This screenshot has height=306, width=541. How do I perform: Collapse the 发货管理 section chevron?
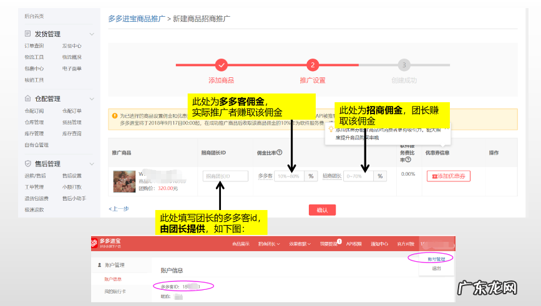click(x=92, y=34)
